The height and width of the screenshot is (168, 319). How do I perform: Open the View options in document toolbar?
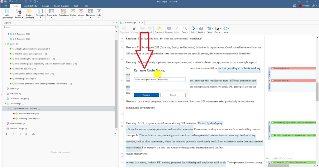pos(226,30)
